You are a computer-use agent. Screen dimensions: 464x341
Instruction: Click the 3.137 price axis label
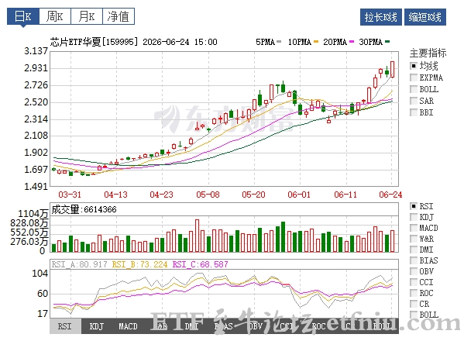pyautogui.click(x=36, y=51)
